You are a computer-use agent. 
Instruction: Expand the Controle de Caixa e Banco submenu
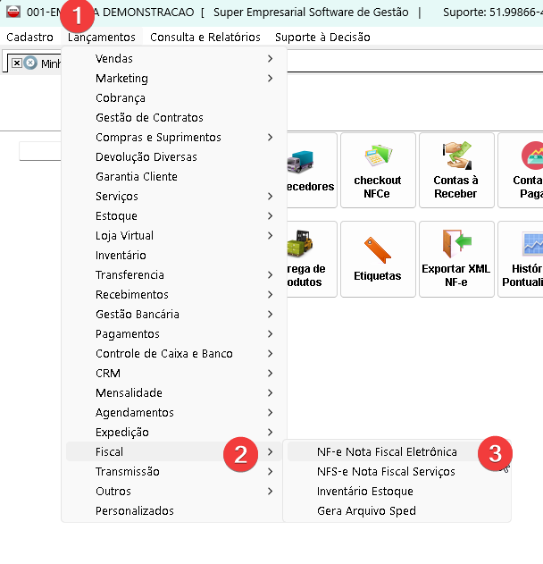coord(163,353)
